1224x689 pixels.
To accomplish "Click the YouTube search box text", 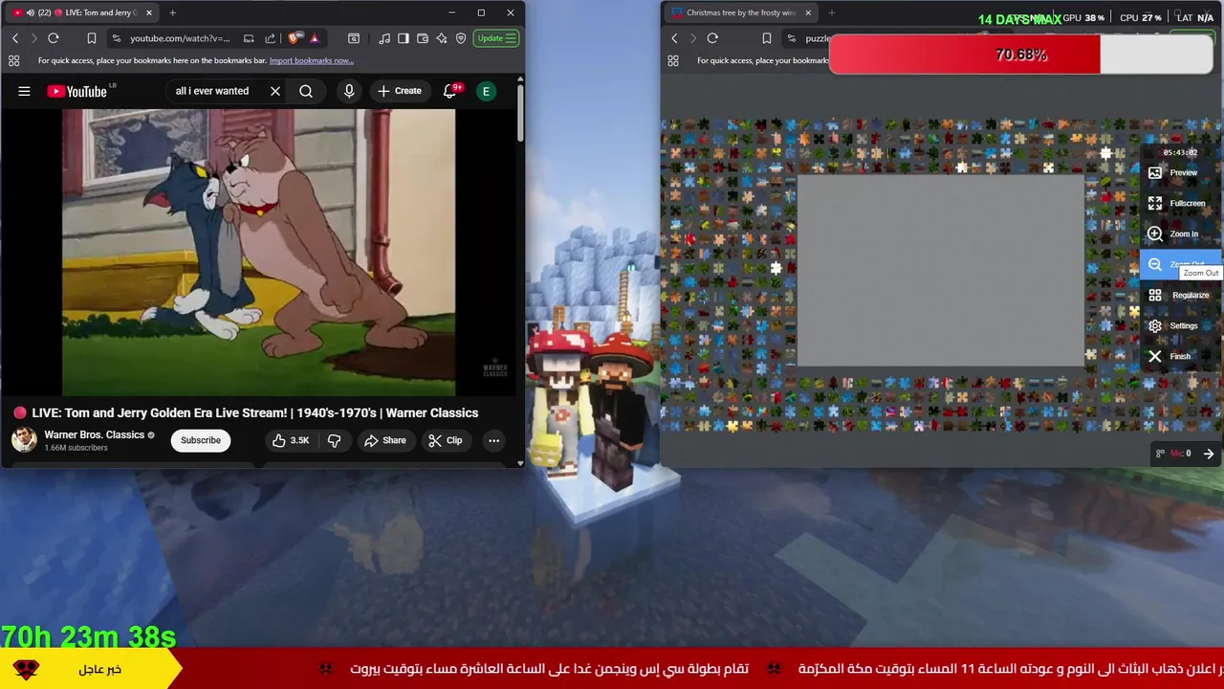I will [x=212, y=91].
